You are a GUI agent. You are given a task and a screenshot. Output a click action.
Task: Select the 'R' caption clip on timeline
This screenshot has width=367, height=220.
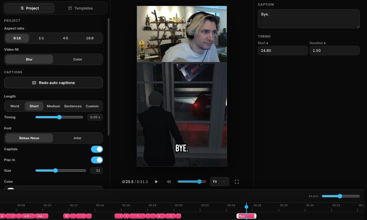[67, 216]
